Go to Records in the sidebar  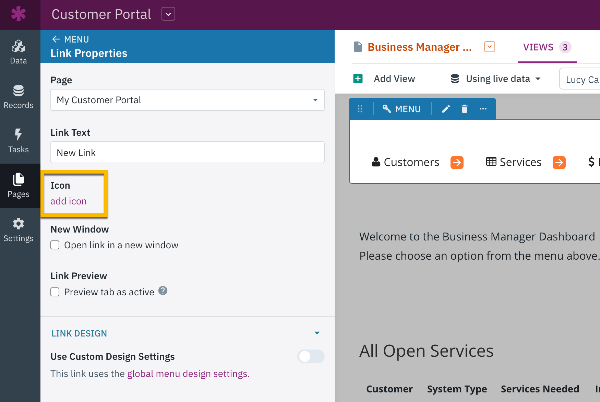[19, 97]
